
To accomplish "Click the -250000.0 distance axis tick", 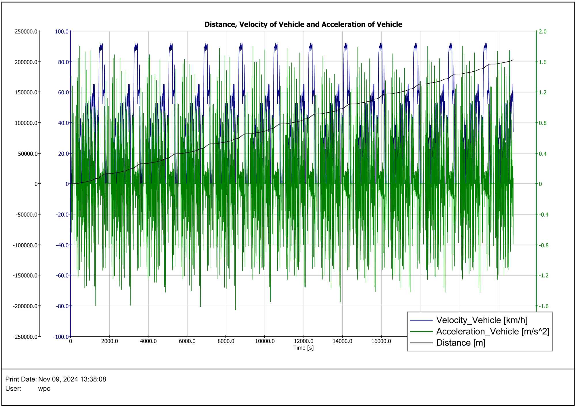I will [25, 337].
